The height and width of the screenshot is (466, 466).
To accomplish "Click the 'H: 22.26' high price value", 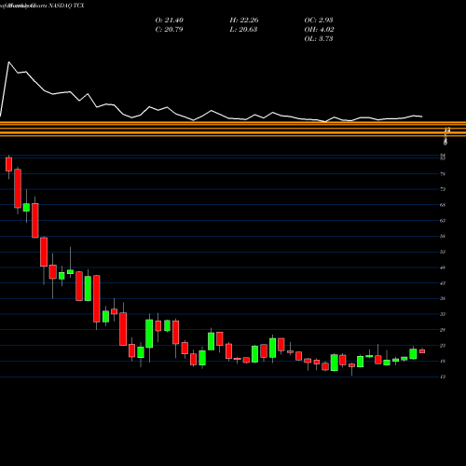I will (244, 21).
